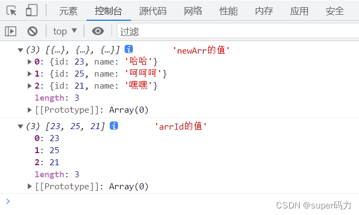Click info icon beside [23, 25, 21]
This screenshot has width=359, height=215.
114,125
